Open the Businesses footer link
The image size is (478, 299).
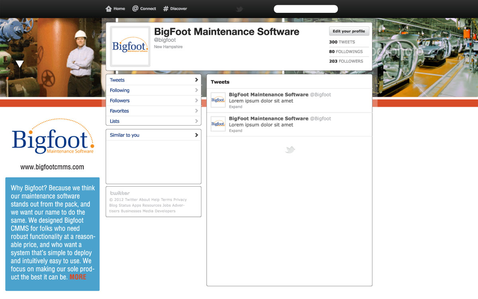pos(131,211)
